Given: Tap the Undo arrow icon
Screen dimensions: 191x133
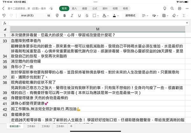Looking at the screenshot, I should 4,16.
